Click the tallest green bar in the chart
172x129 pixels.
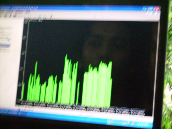coord(66,79)
